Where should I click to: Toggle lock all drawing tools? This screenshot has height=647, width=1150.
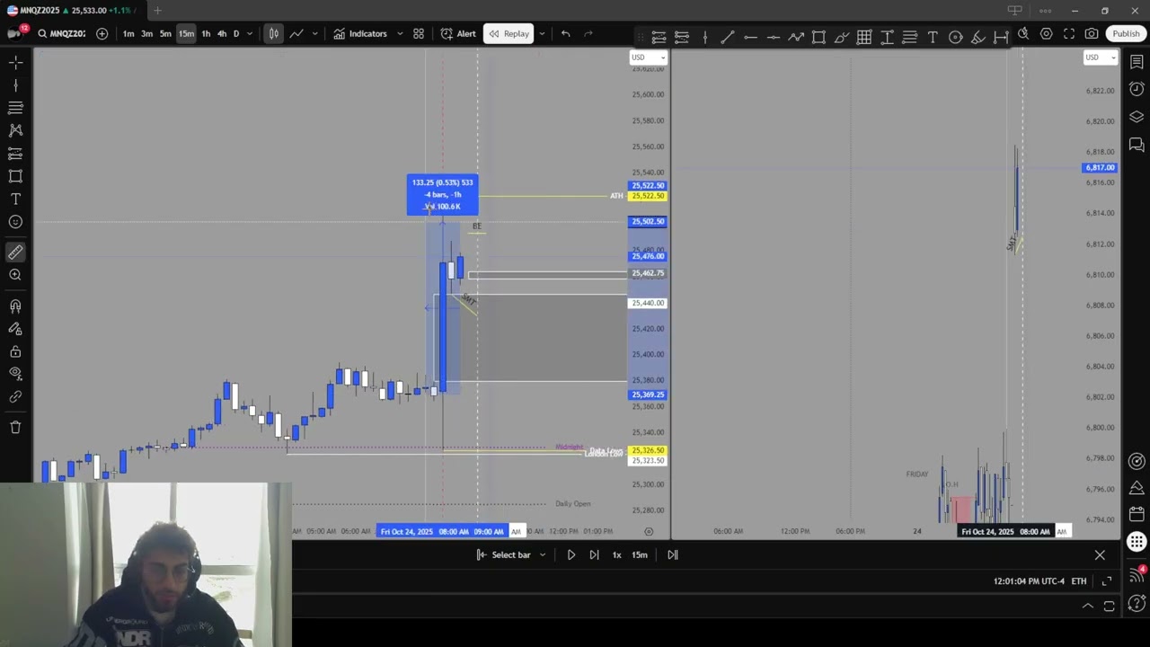15,351
